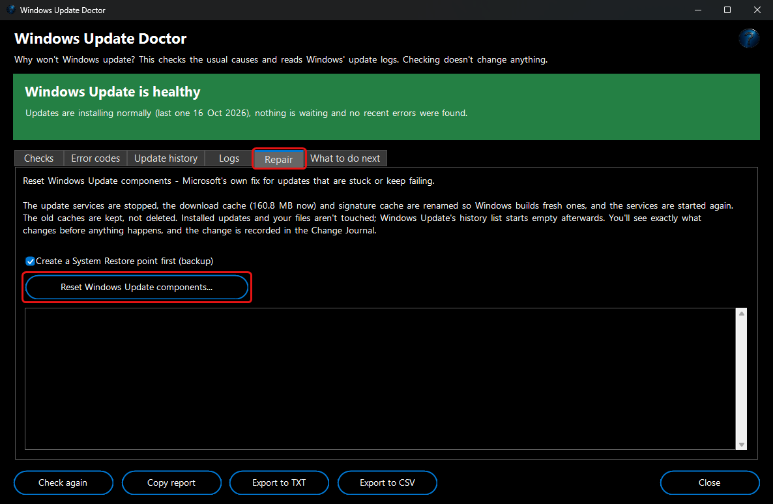Switch to the Logs tab
This screenshot has width=773, height=504.
[x=229, y=158]
